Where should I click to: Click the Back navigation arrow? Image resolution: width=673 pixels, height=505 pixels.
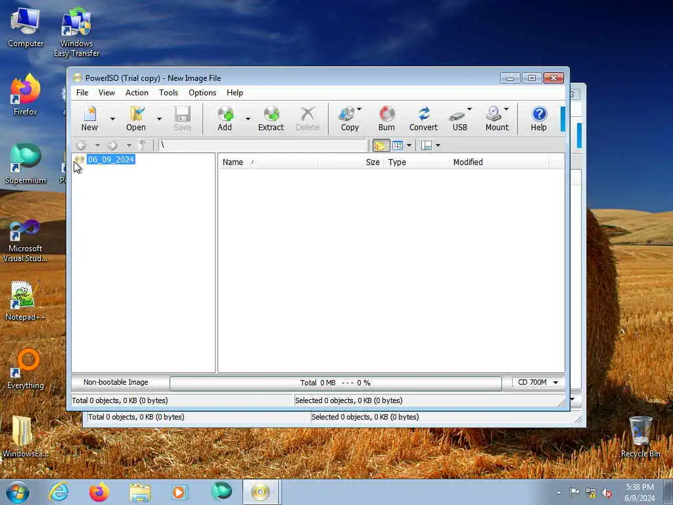coord(81,145)
